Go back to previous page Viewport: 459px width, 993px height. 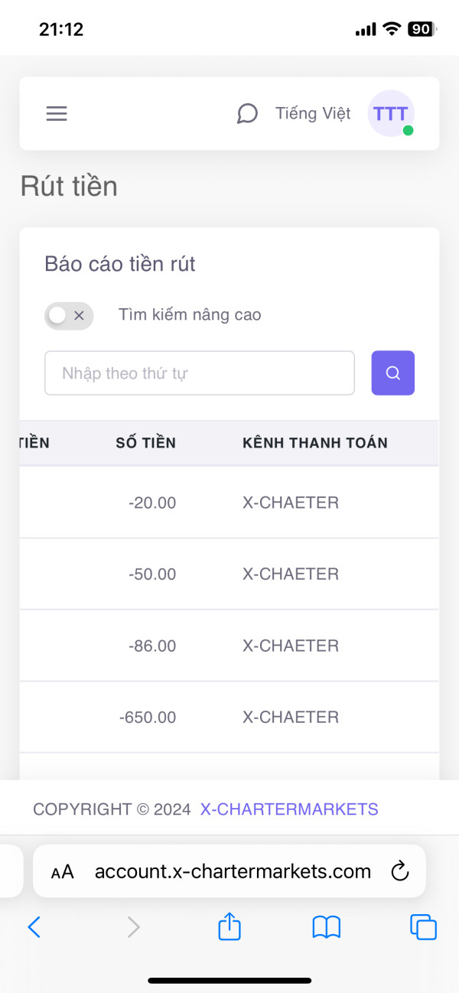pos(34,927)
